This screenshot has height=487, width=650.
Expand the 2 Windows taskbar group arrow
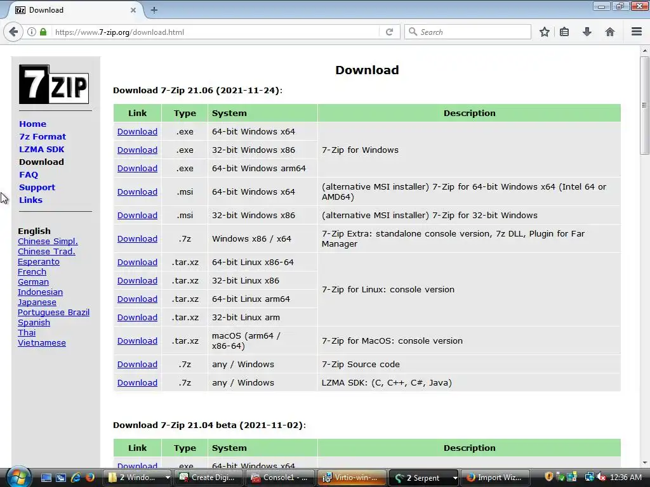(x=168, y=477)
